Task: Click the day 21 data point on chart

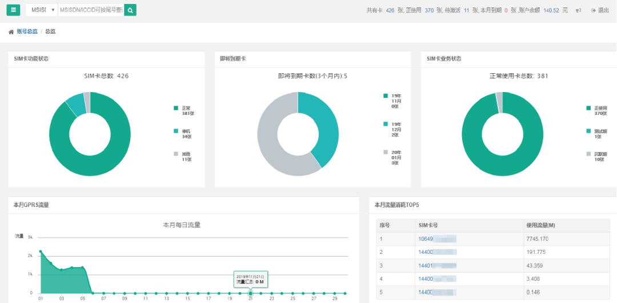Action: point(250,293)
